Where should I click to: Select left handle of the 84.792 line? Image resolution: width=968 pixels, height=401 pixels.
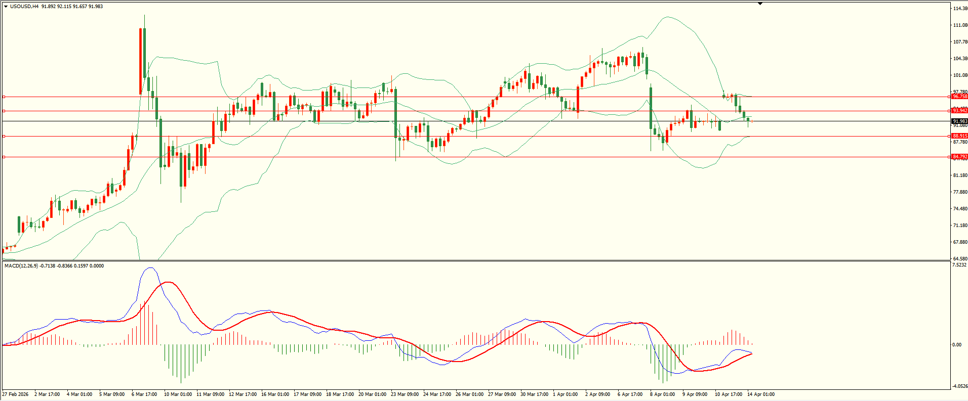(4, 157)
